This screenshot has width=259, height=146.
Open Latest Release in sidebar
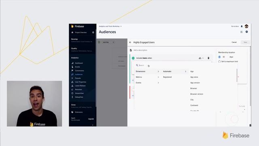80,86
